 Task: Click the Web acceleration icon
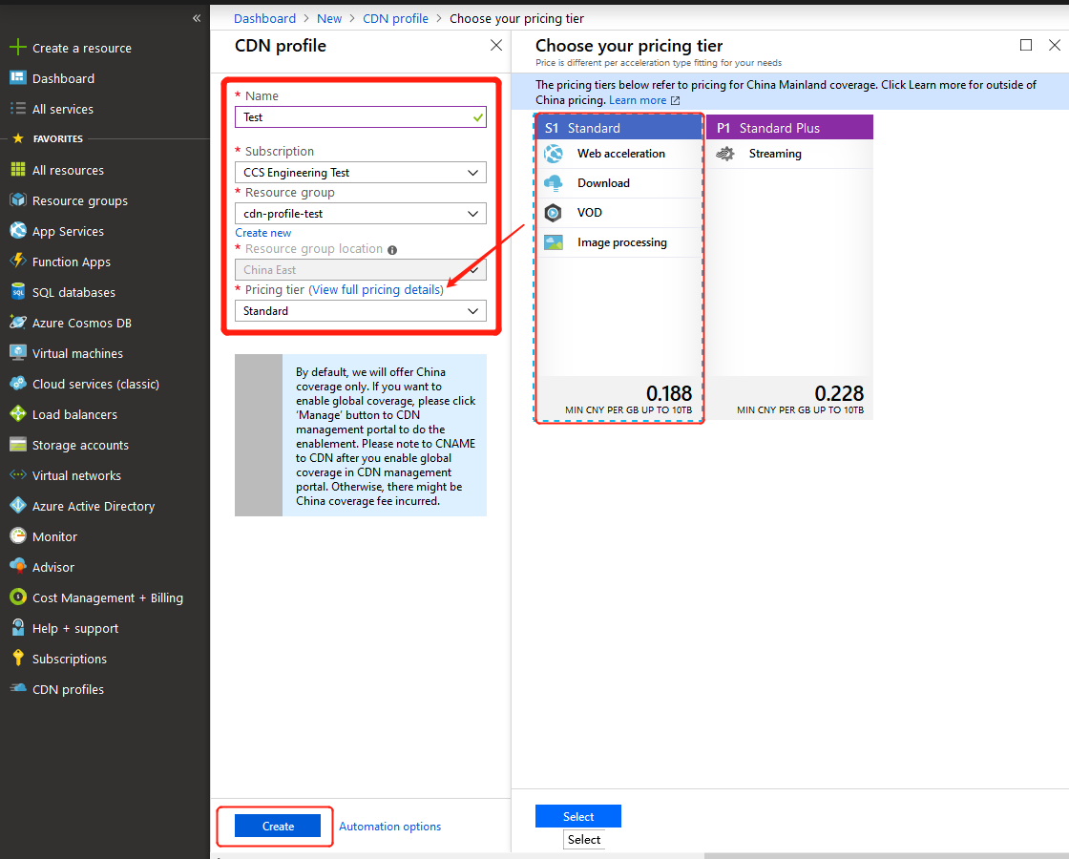click(x=554, y=154)
